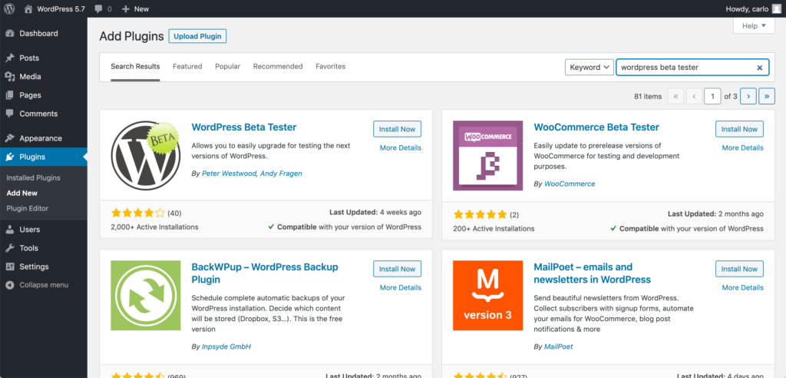Viewport: 786px width, 378px height.
Task: Click the five-star rating of WooCommerce Beta Tester
Action: (x=481, y=215)
